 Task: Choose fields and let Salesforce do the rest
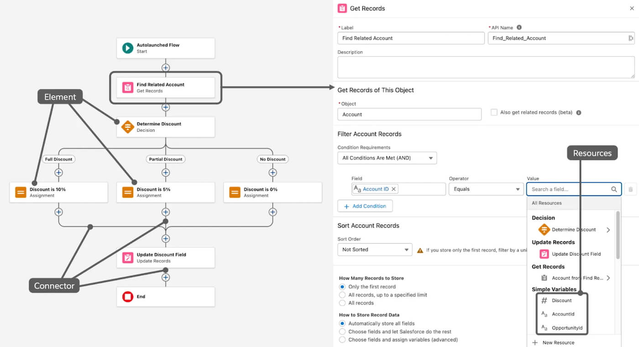(x=342, y=332)
